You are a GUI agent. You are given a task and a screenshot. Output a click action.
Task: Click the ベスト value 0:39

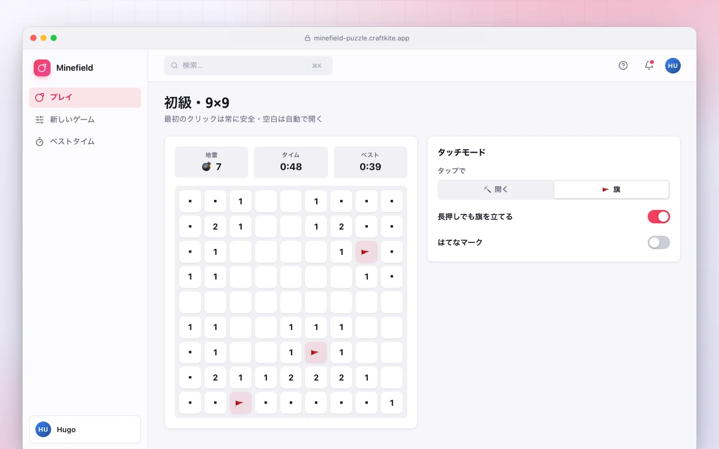pos(370,167)
